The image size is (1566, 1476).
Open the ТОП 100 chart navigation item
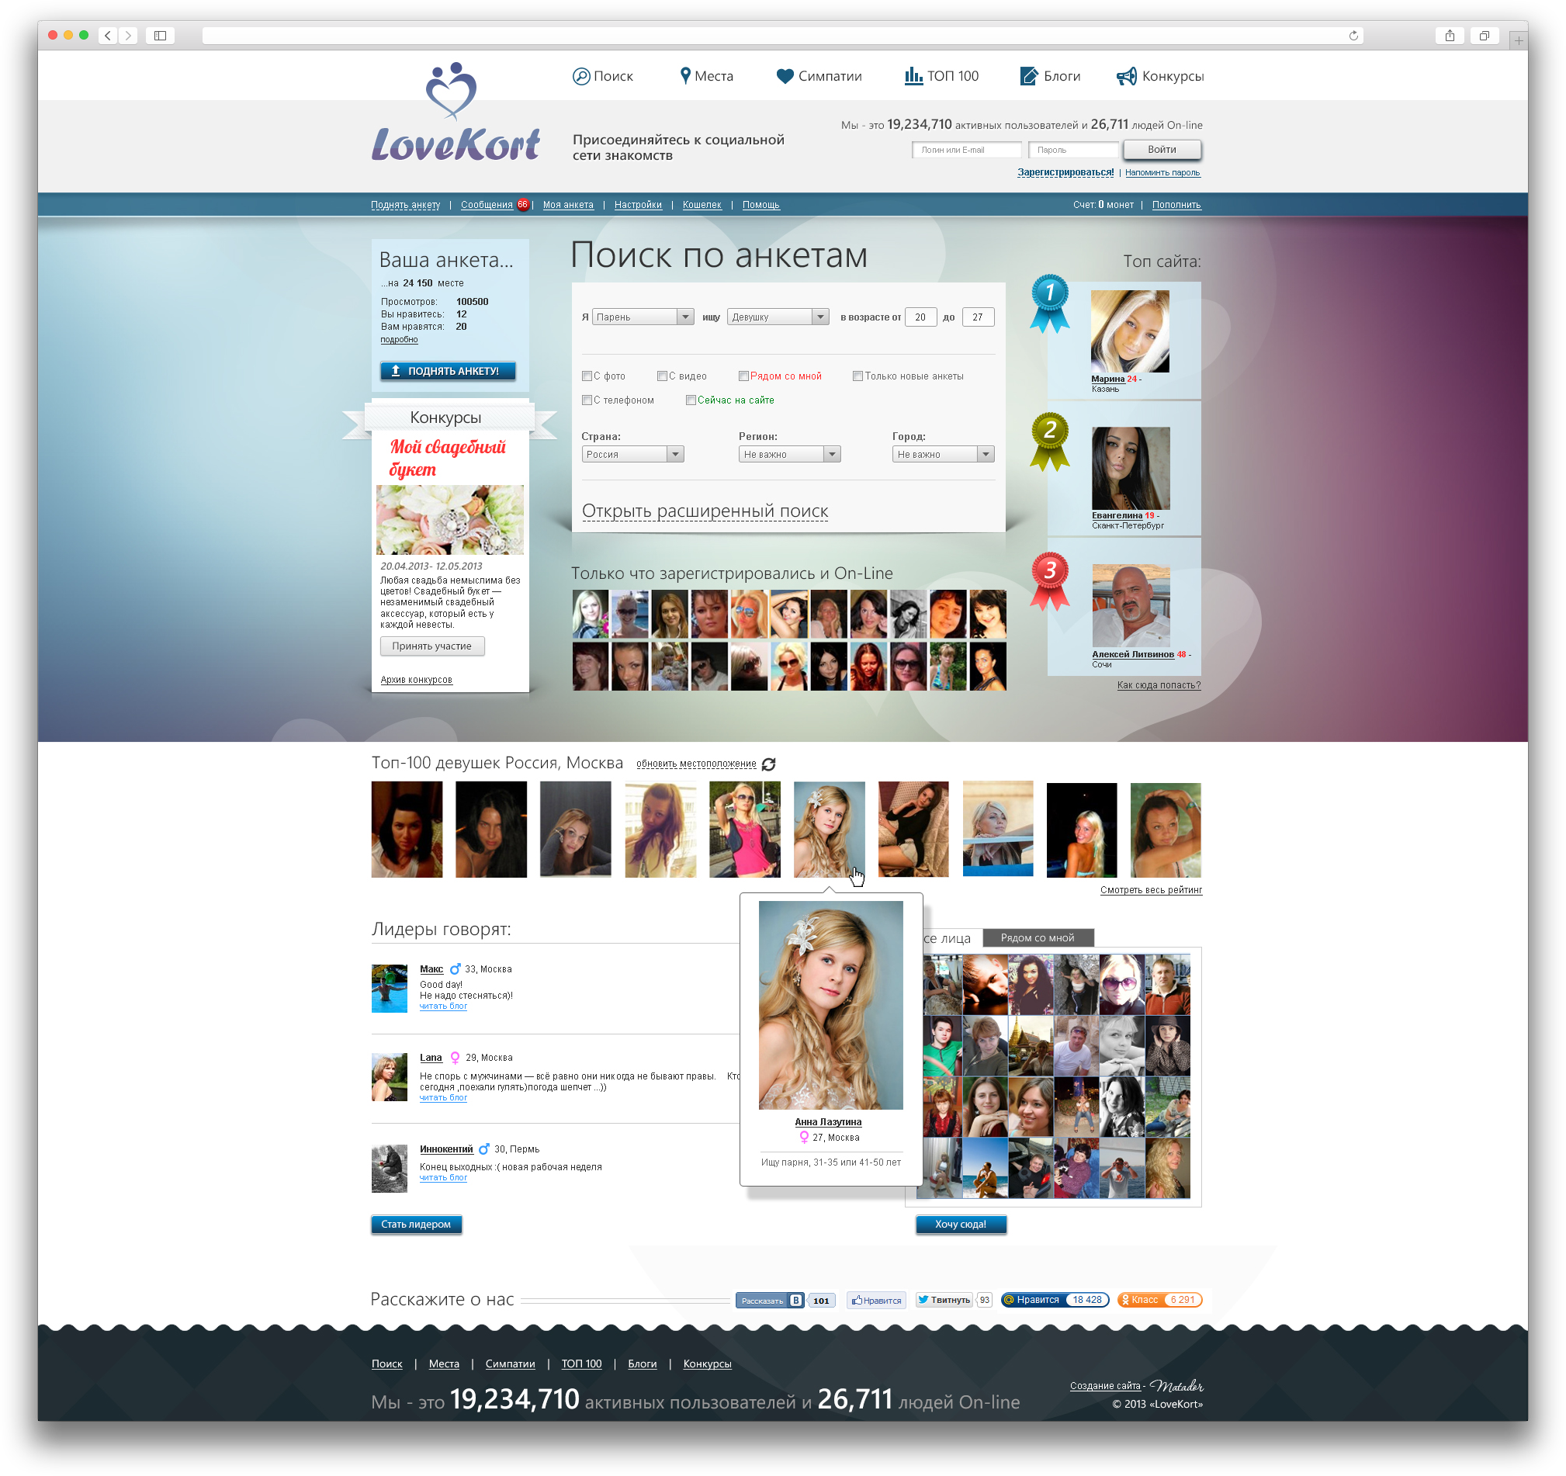coord(941,76)
